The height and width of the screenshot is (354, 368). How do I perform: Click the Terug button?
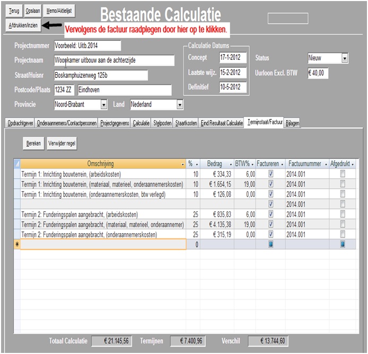click(x=14, y=11)
